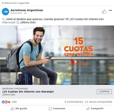The width and height of the screenshot is (114, 112).
Task: Click the COMPRAR button
Action: [104, 92]
